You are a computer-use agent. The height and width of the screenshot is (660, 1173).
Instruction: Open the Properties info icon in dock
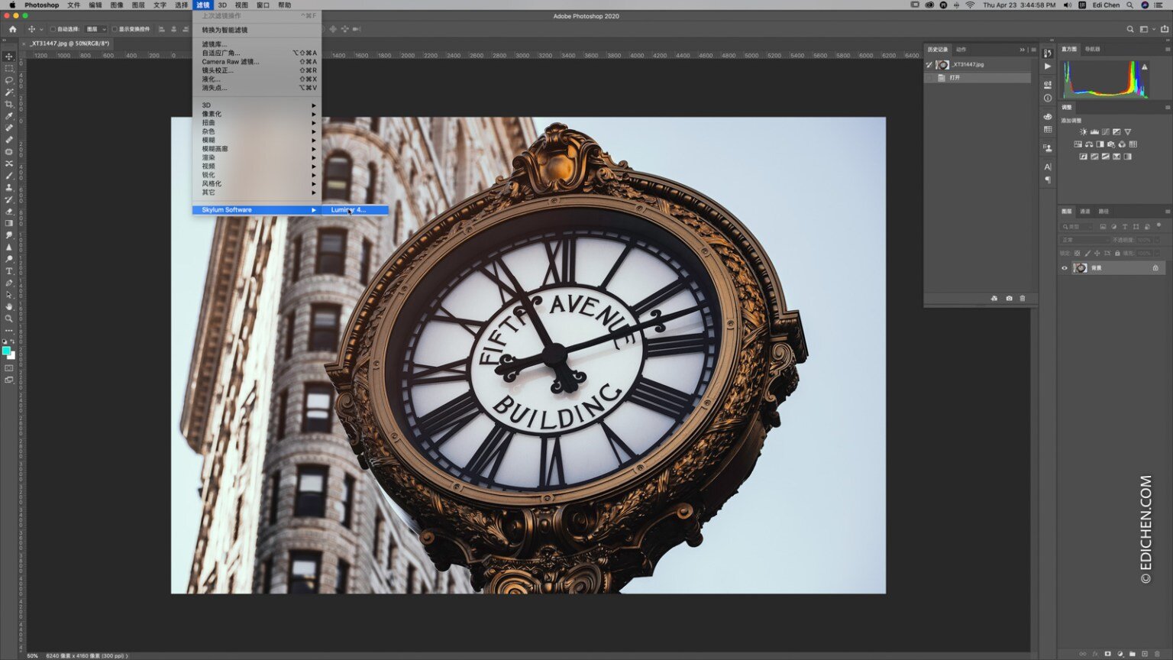click(1048, 98)
